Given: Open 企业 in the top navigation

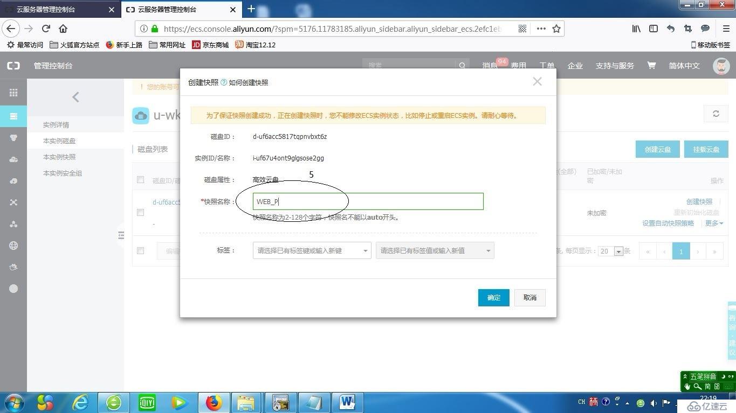Looking at the screenshot, I should [x=575, y=66].
